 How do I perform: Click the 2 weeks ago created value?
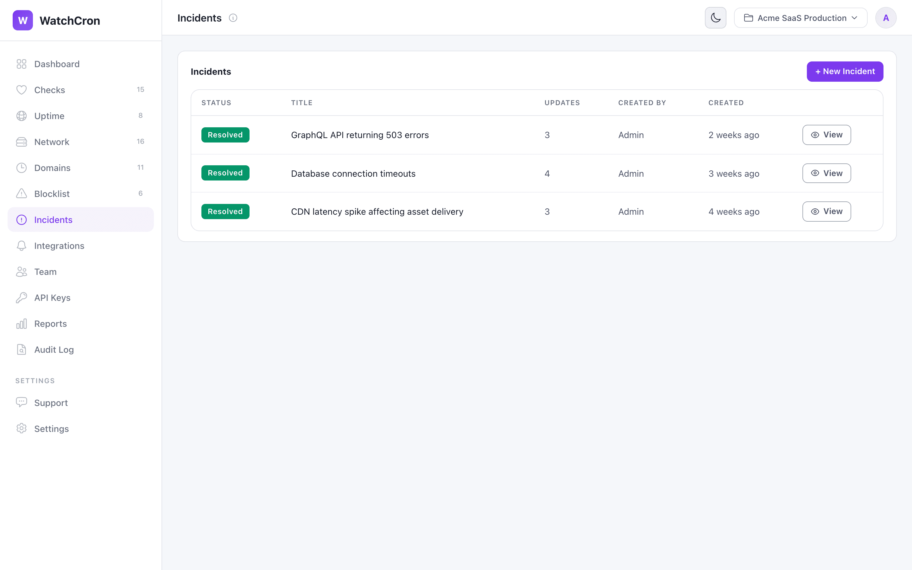pyautogui.click(x=734, y=135)
